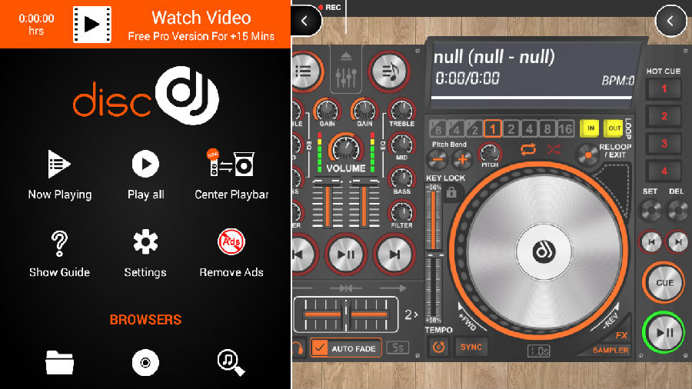Image resolution: width=692 pixels, height=389 pixels.
Task: Collapse the right deck with top-right arrow
Action: point(670,20)
